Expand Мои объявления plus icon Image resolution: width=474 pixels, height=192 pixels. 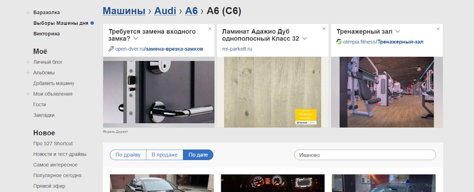[x=28, y=94]
